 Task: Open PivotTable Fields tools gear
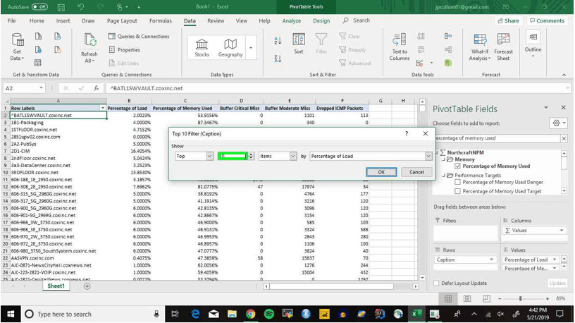tap(559, 123)
